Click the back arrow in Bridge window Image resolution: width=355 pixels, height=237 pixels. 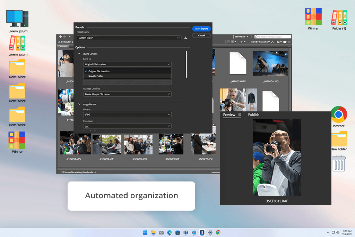click(x=60, y=36)
